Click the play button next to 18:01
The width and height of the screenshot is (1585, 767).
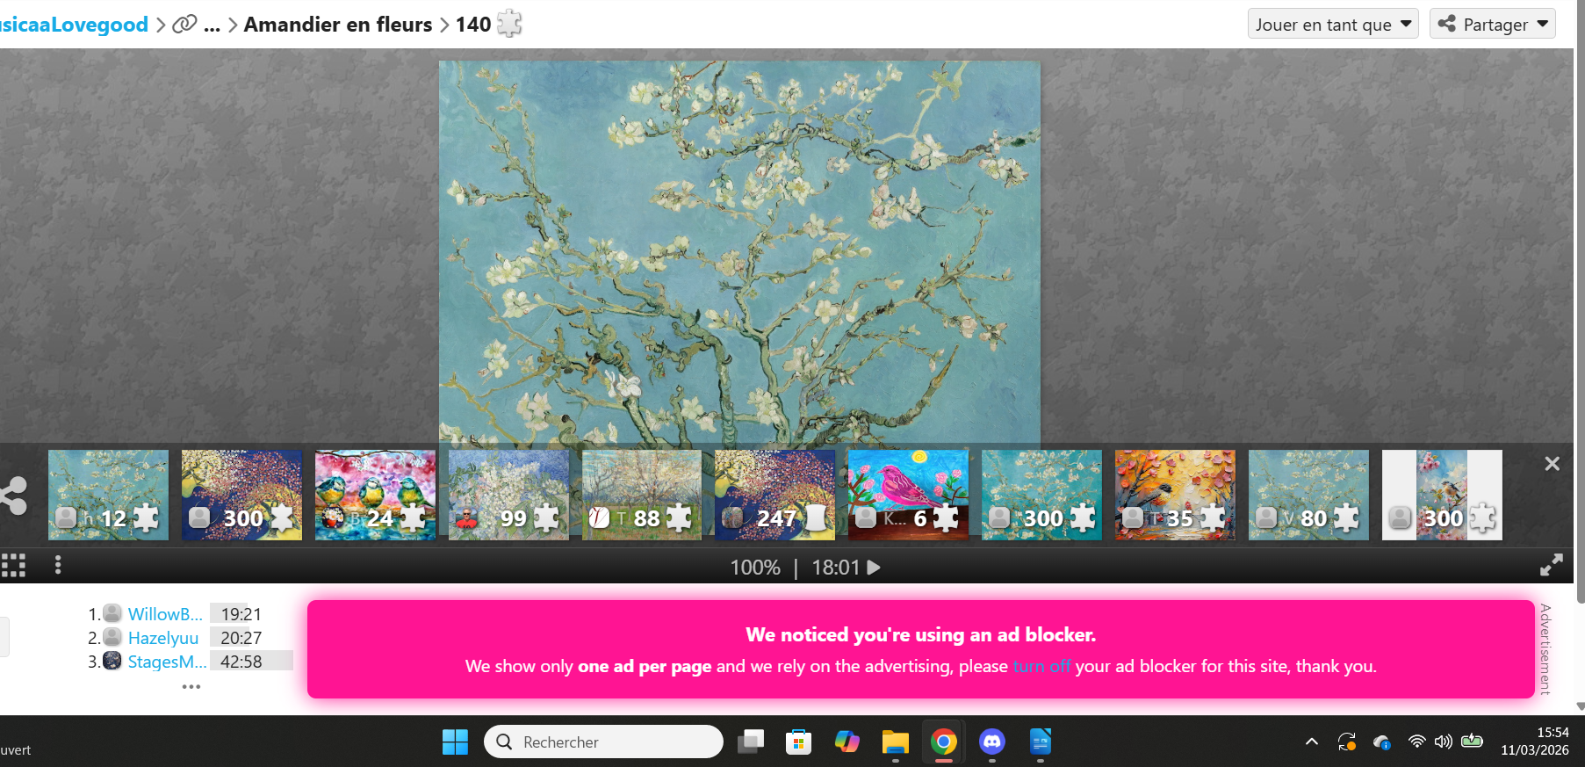pos(874,568)
